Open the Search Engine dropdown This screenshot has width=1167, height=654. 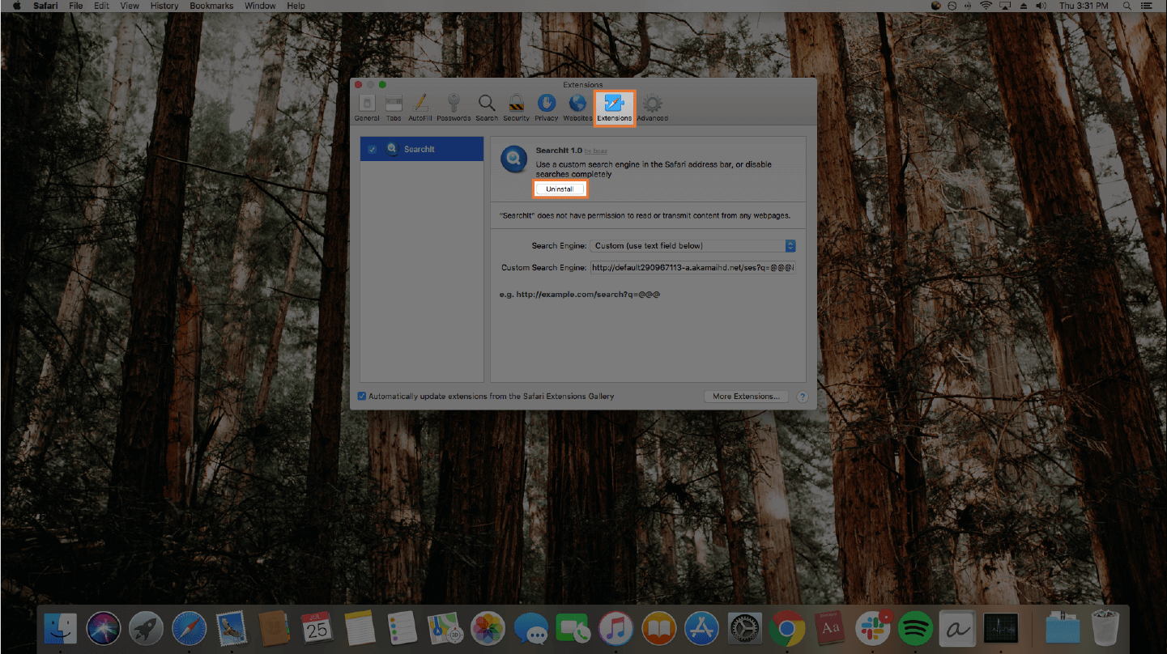(x=693, y=245)
